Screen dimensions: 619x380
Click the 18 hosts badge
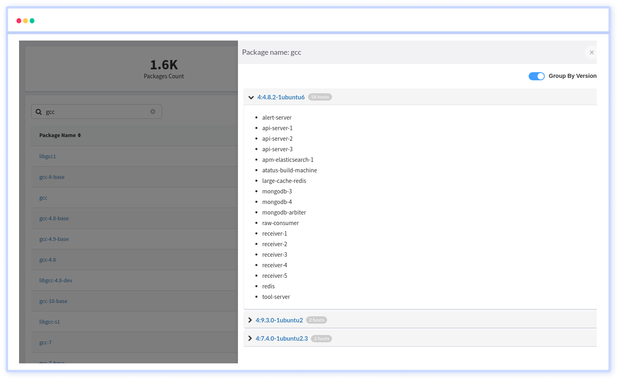320,97
